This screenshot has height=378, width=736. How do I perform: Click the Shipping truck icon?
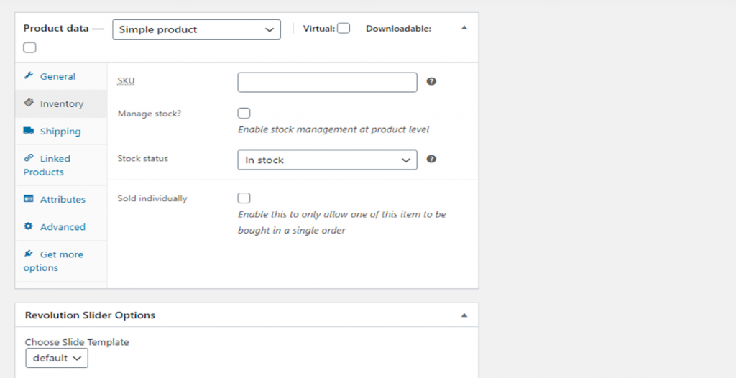click(x=29, y=131)
